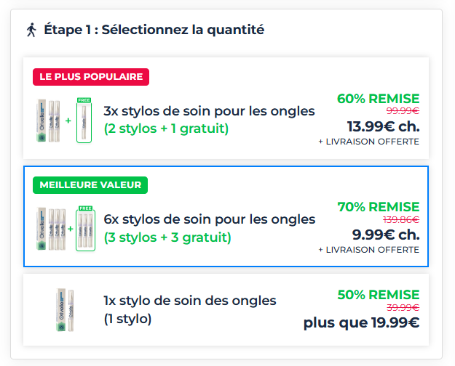The width and height of the screenshot is (455, 366).
Task: Click the red LE PLUS POPULAIRE badge
Action: [90, 77]
